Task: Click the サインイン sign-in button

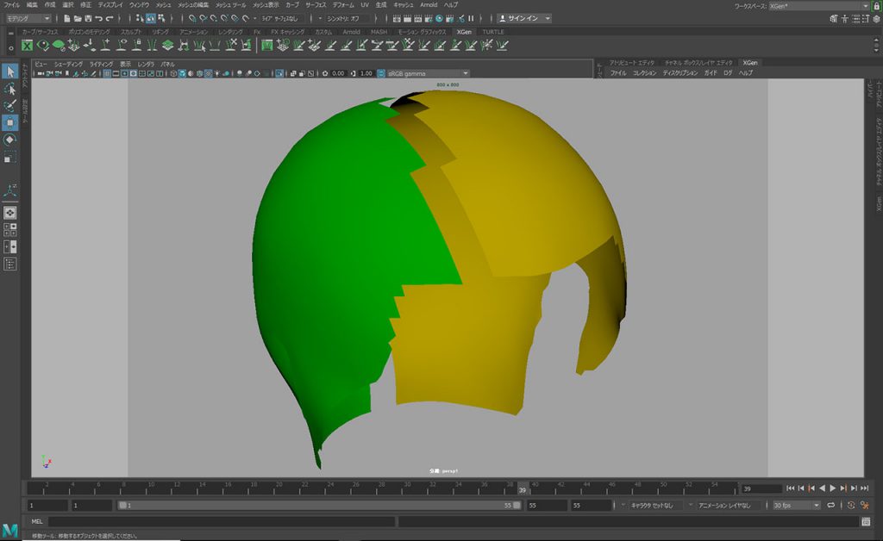Action: [x=524, y=18]
